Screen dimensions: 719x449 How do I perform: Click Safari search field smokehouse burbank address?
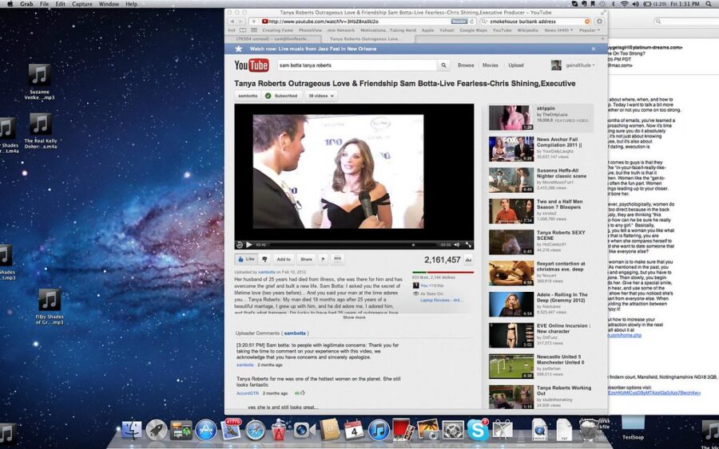coord(536,22)
